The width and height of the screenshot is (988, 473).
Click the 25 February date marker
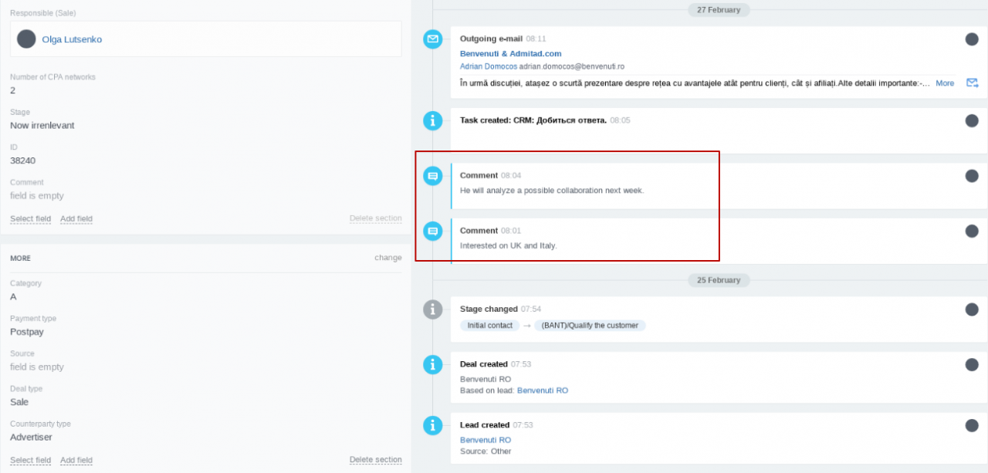coord(719,280)
